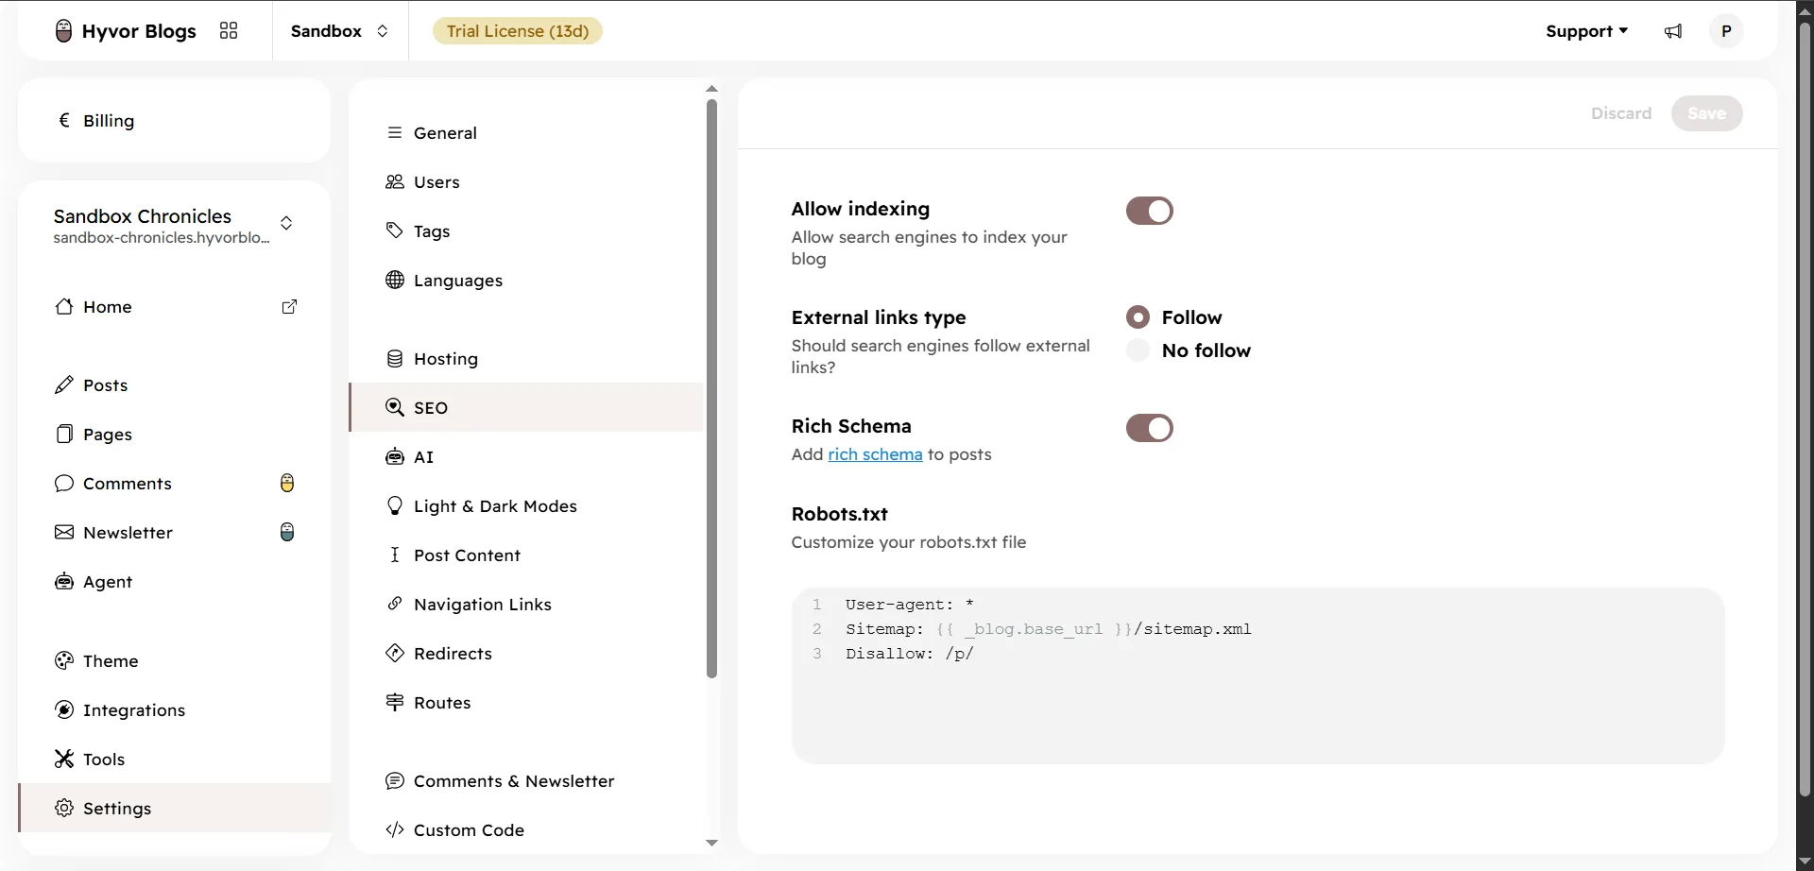Open the Navigation Links settings
This screenshot has width=1814, height=871.
point(526,605)
